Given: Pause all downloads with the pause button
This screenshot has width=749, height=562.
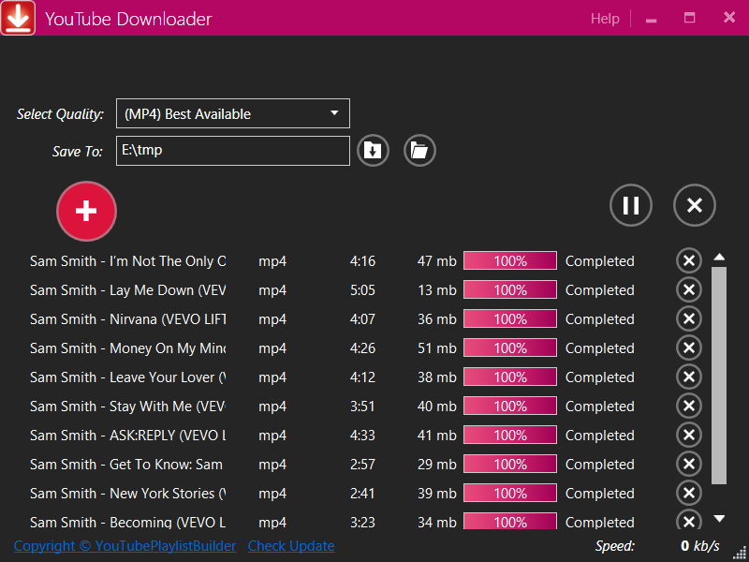Looking at the screenshot, I should 630,205.
